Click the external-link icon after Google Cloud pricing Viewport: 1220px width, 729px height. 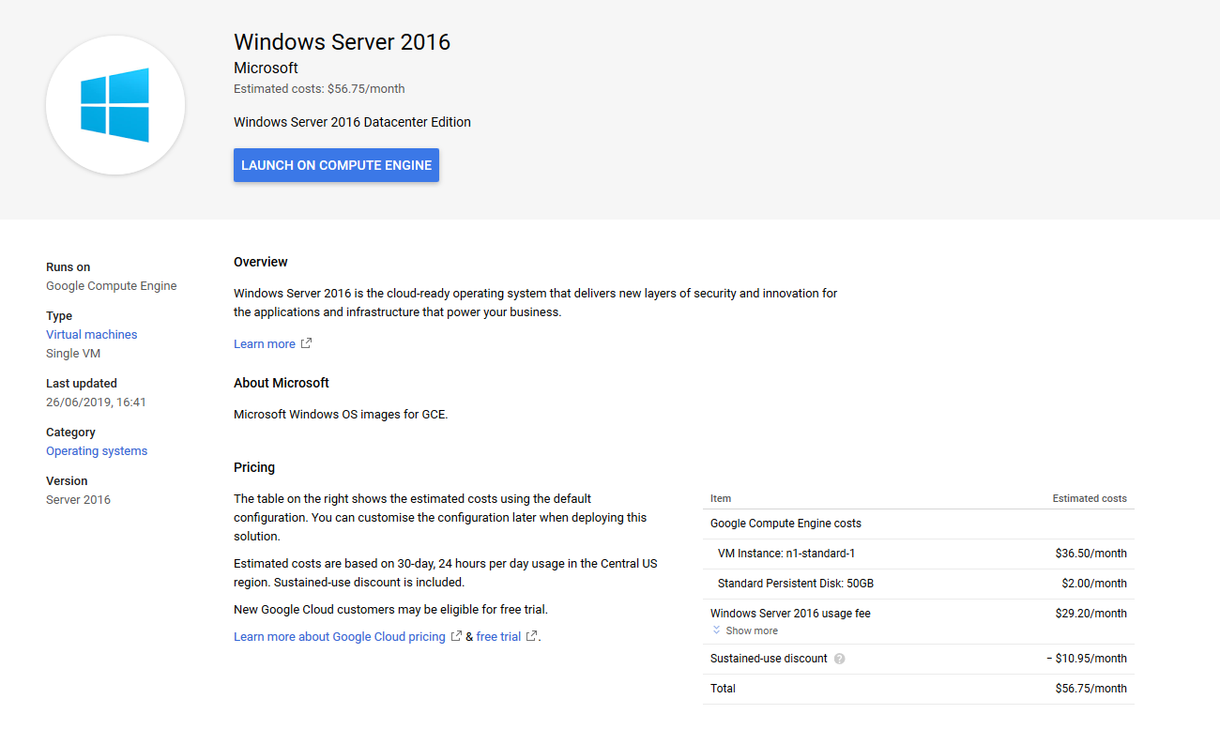pos(457,636)
